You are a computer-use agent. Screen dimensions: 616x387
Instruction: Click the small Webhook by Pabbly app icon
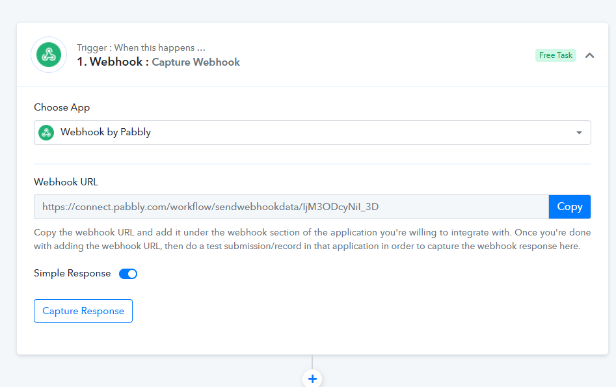[x=46, y=133]
